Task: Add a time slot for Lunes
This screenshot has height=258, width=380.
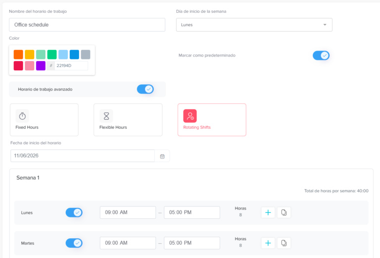Action: coord(268,212)
